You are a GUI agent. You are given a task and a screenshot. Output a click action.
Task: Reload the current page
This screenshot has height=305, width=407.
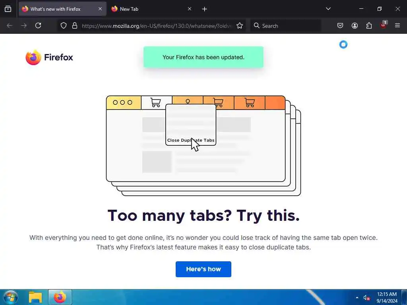(x=38, y=26)
